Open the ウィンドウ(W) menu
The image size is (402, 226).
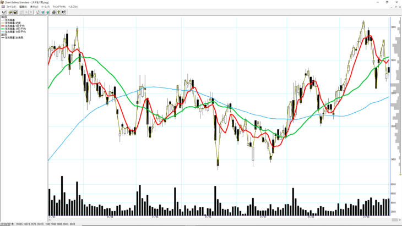(59, 7)
